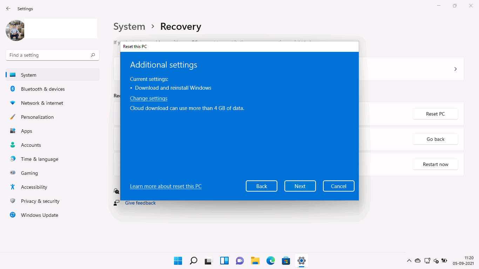Viewport: 479px width, 269px height.
Task: Navigate to Accounts settings
Action: pyautogui.click(x=53, y=145)
